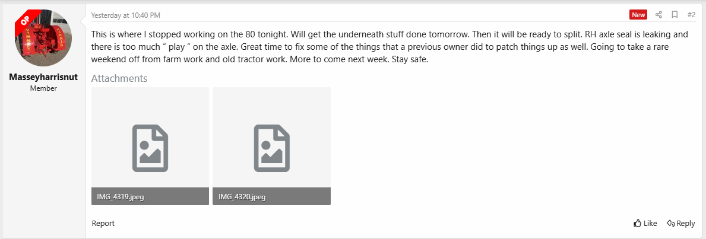Report this post
The width and height of the screenshot is (706, 239).
tap(103, 223)
